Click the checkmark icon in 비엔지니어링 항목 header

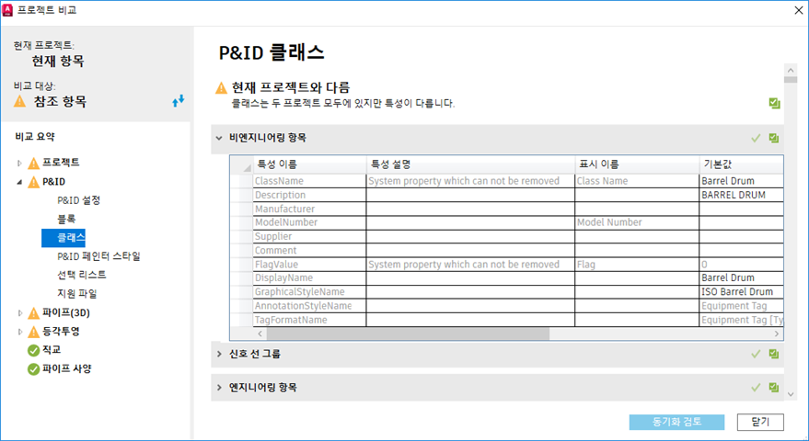click(756, 138)
